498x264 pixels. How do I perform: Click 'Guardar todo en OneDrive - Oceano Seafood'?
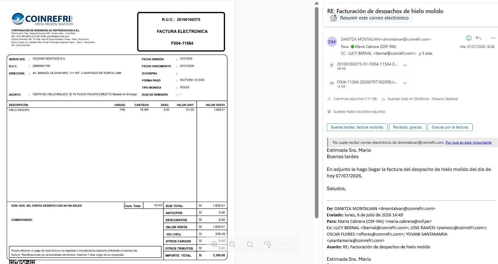422,99
